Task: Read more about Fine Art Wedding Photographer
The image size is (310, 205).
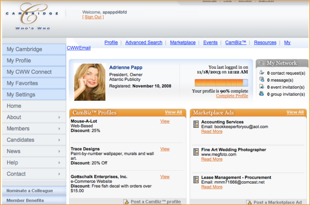Action: pos(212,159)
